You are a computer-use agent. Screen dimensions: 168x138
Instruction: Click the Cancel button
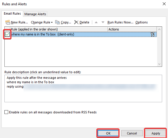coord(132,133)
